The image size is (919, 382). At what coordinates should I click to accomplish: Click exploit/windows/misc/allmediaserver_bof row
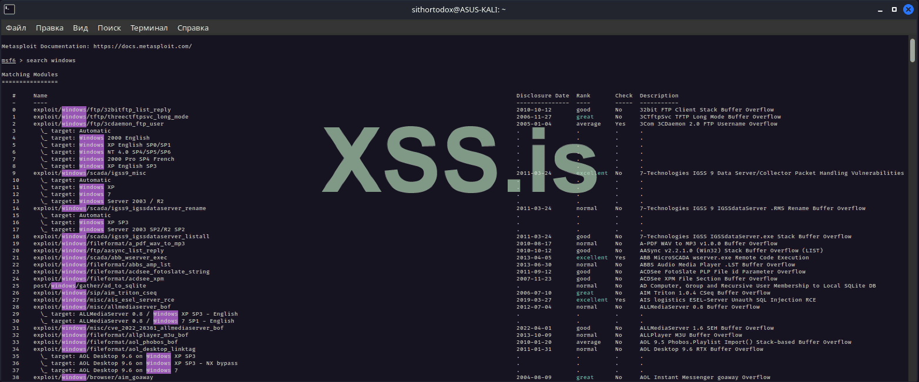point(102,307)
